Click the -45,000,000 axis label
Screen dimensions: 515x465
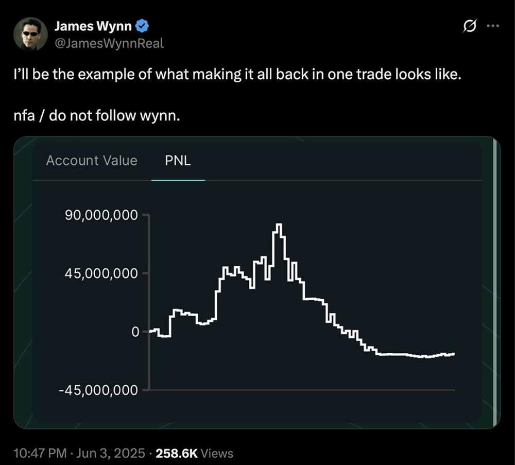98,390
